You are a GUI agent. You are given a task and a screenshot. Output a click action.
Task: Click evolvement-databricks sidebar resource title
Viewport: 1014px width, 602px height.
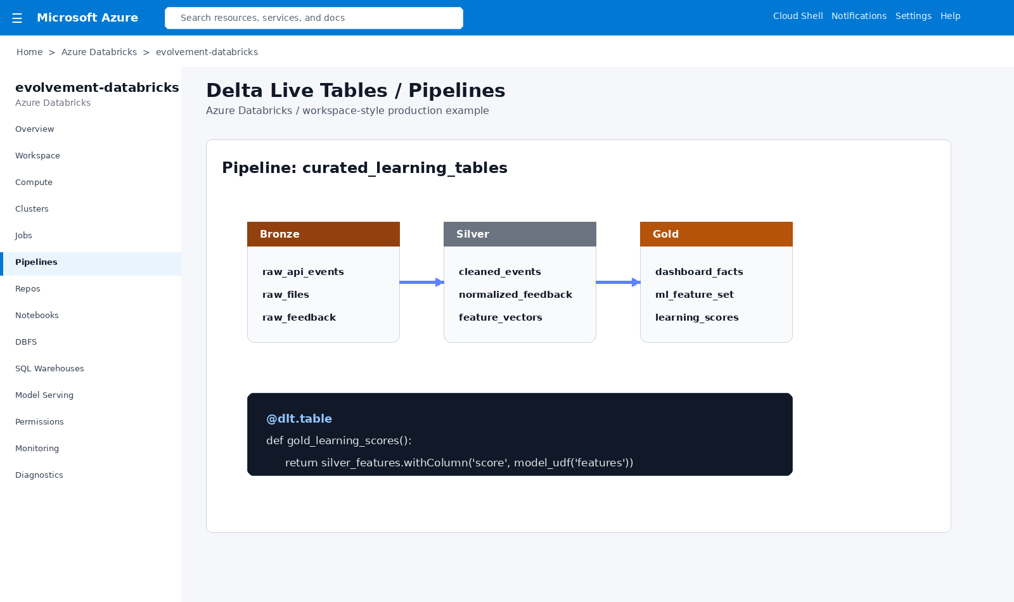(97, 87)
